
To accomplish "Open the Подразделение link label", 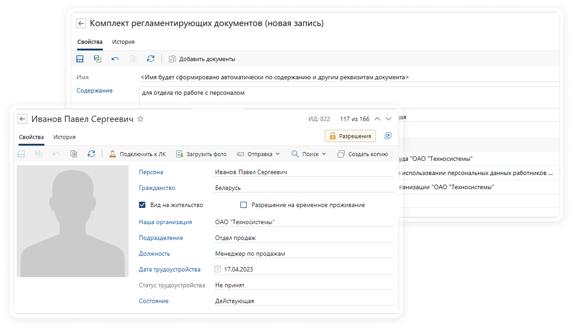I will point(161,238).
